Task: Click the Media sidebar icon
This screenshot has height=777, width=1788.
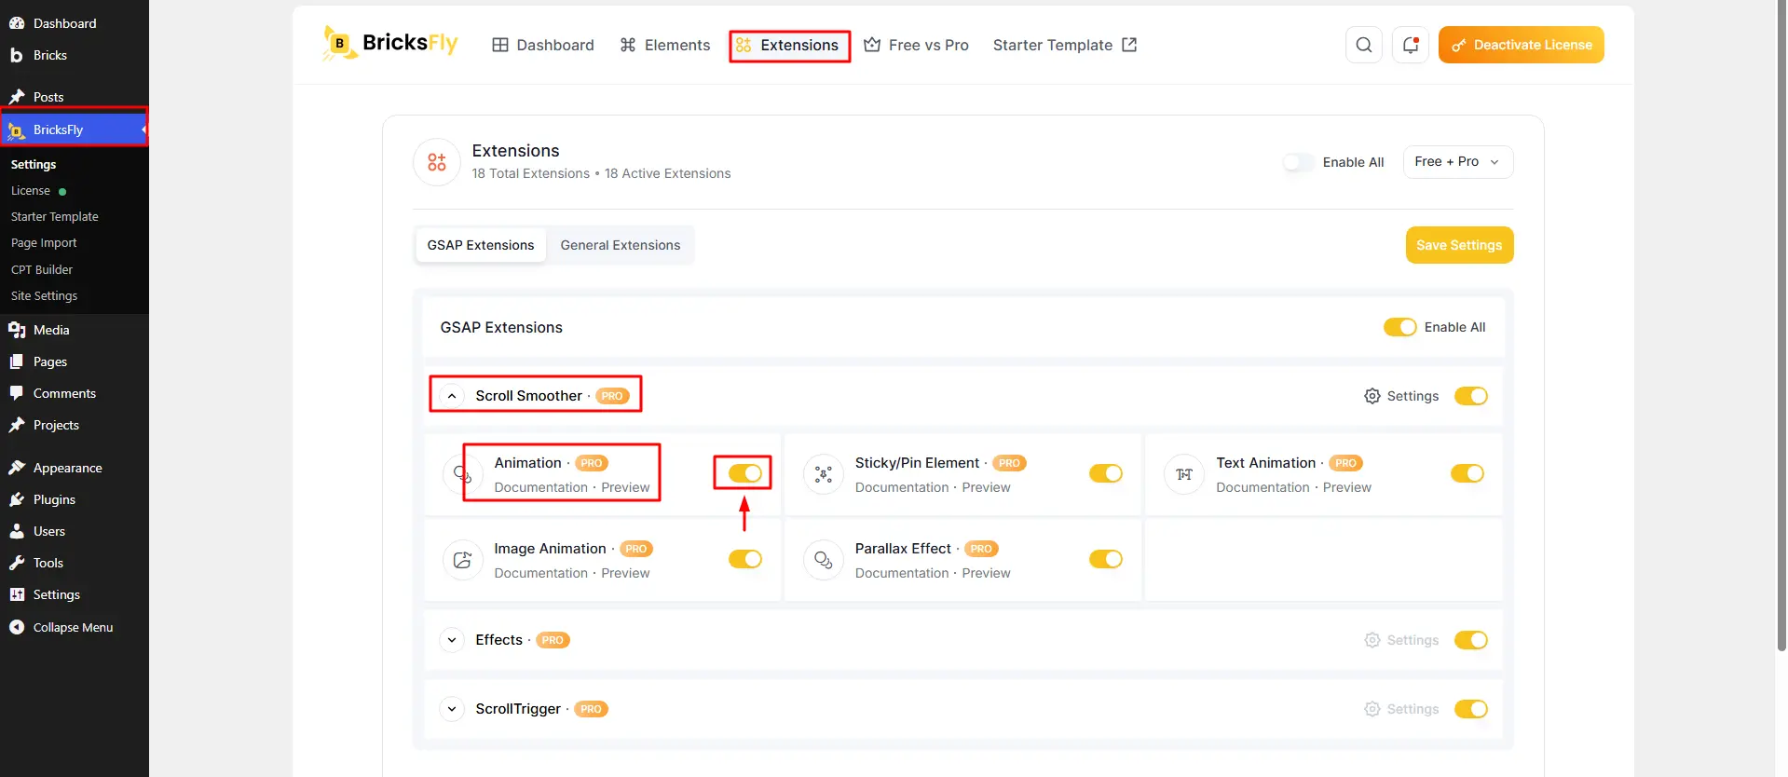Action: point(17,330)
